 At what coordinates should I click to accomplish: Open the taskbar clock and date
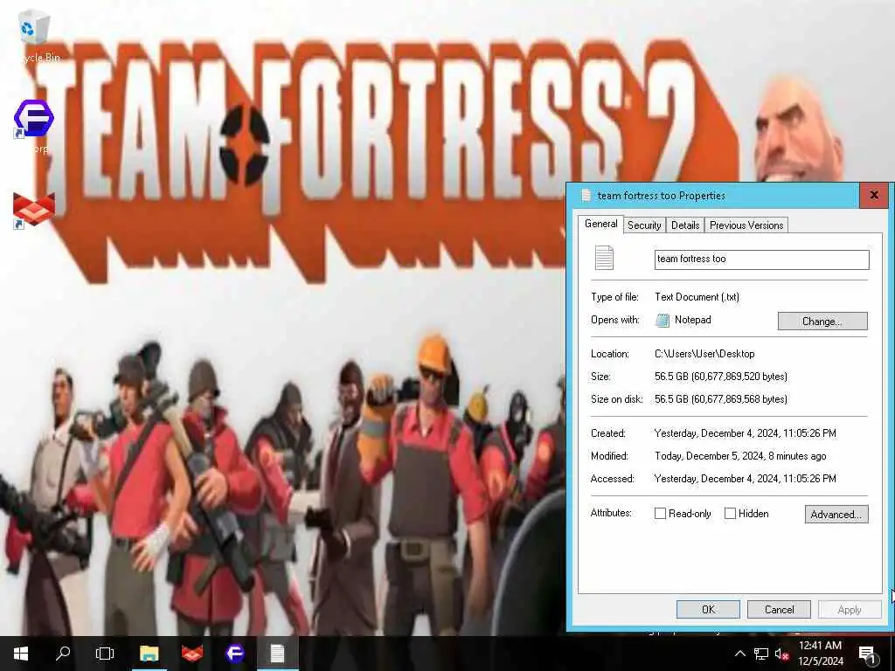pyautogui.click(x=820, y=654)
